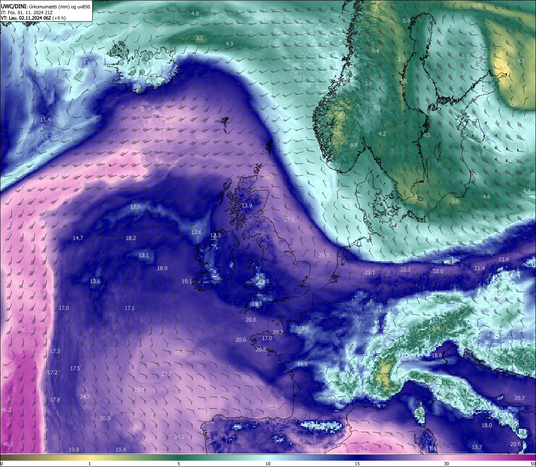
Task: Click the 48.1 value label
Action: pos(8,444)
